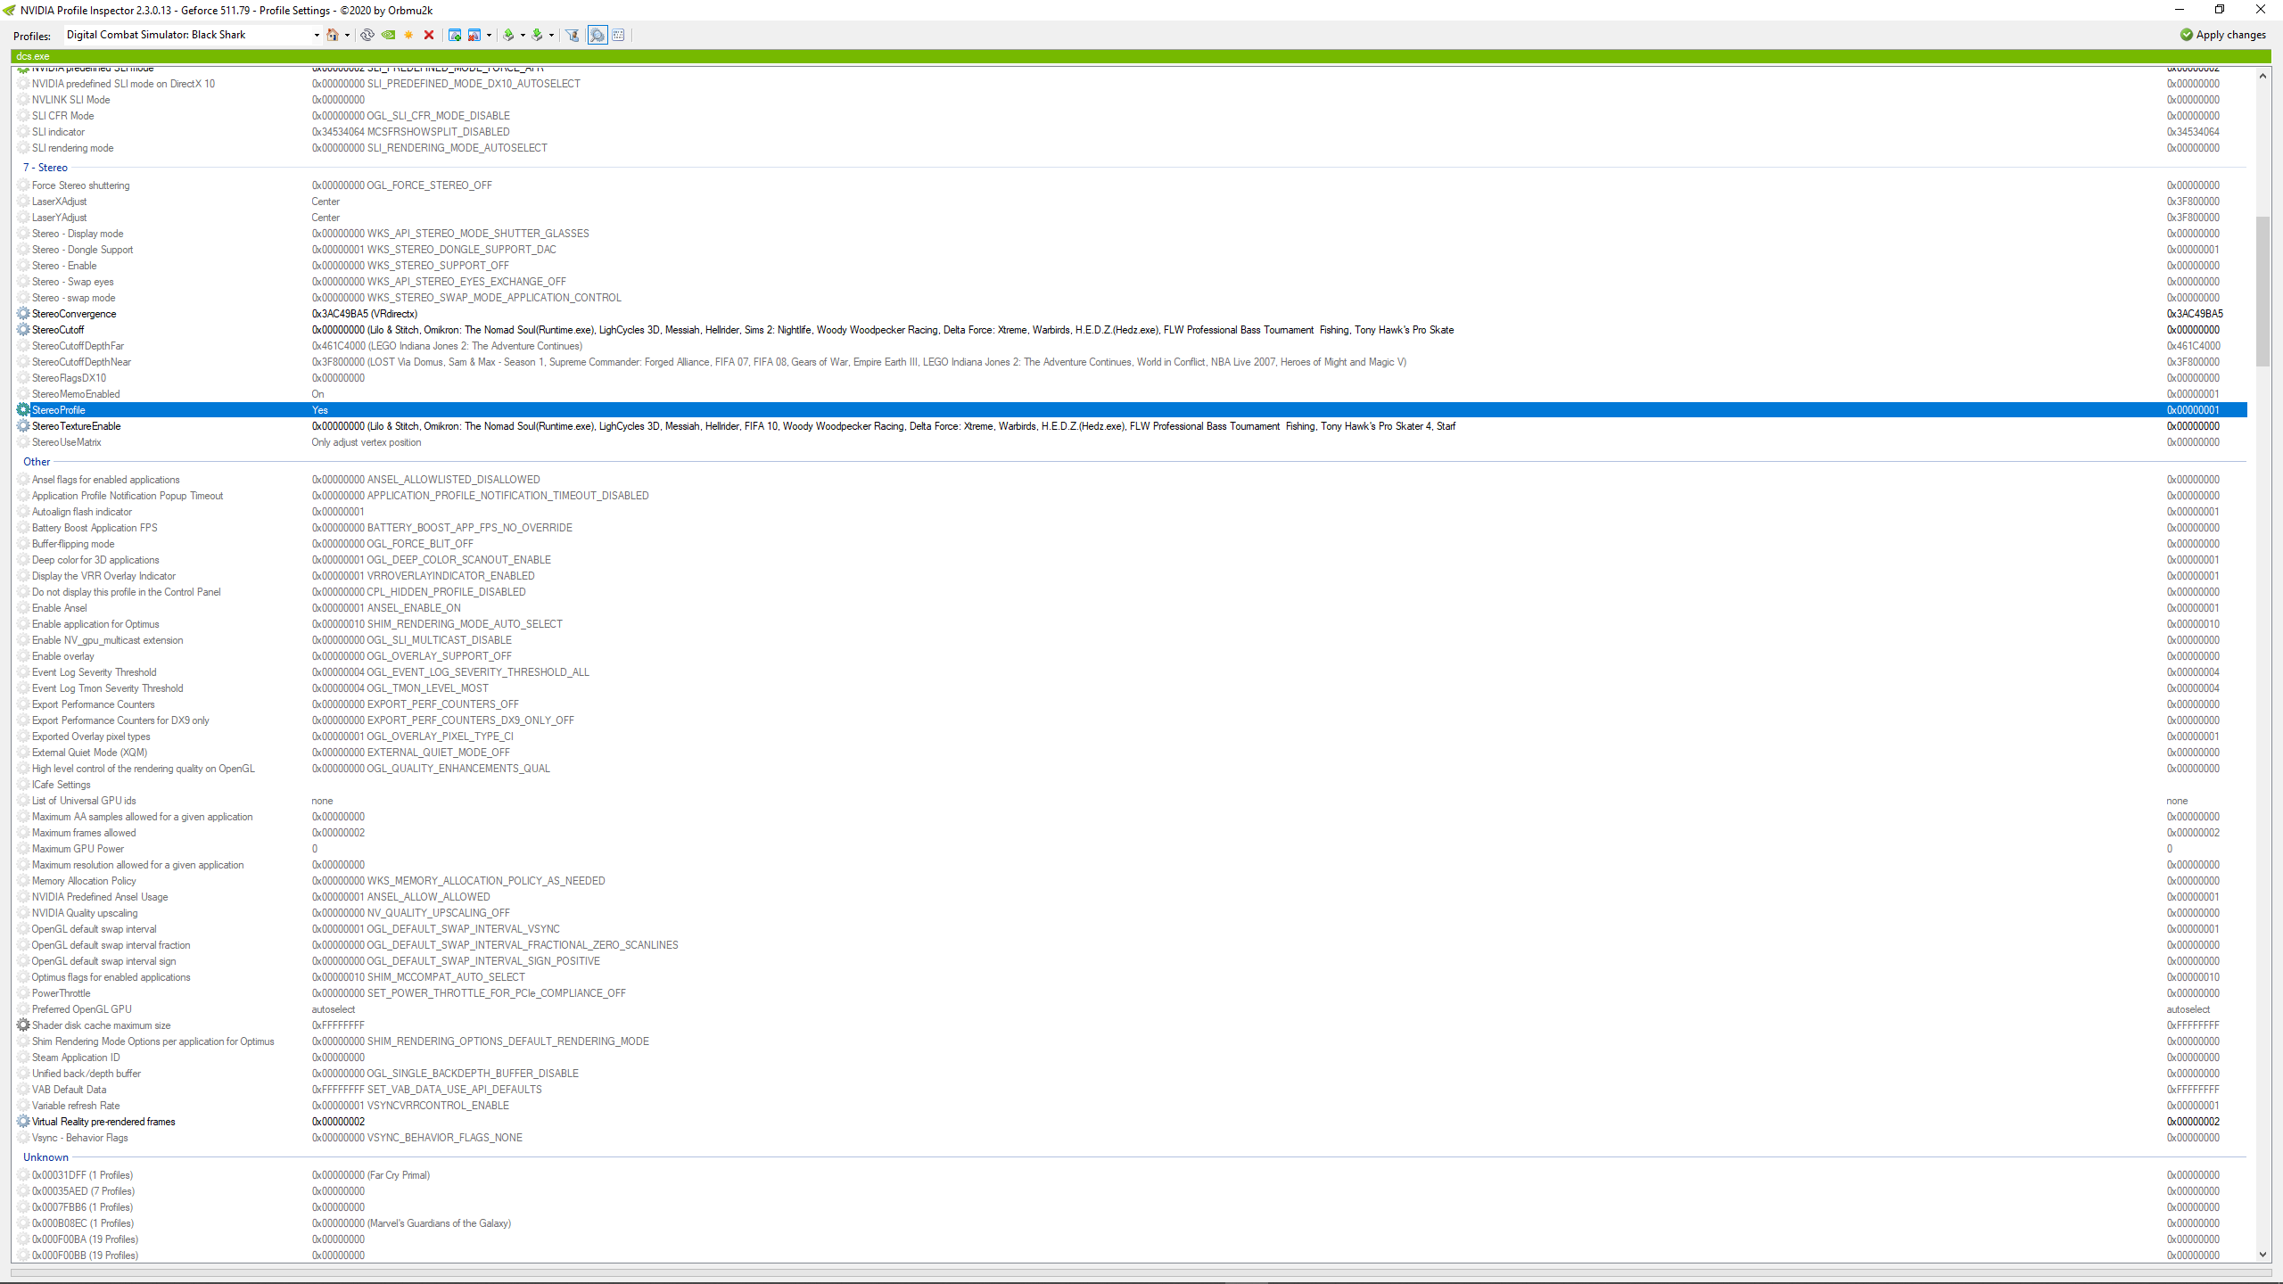This screenshot has height=1284, width=2283.
Task: Click the Apply changes button
Action: click(2222, 35)
